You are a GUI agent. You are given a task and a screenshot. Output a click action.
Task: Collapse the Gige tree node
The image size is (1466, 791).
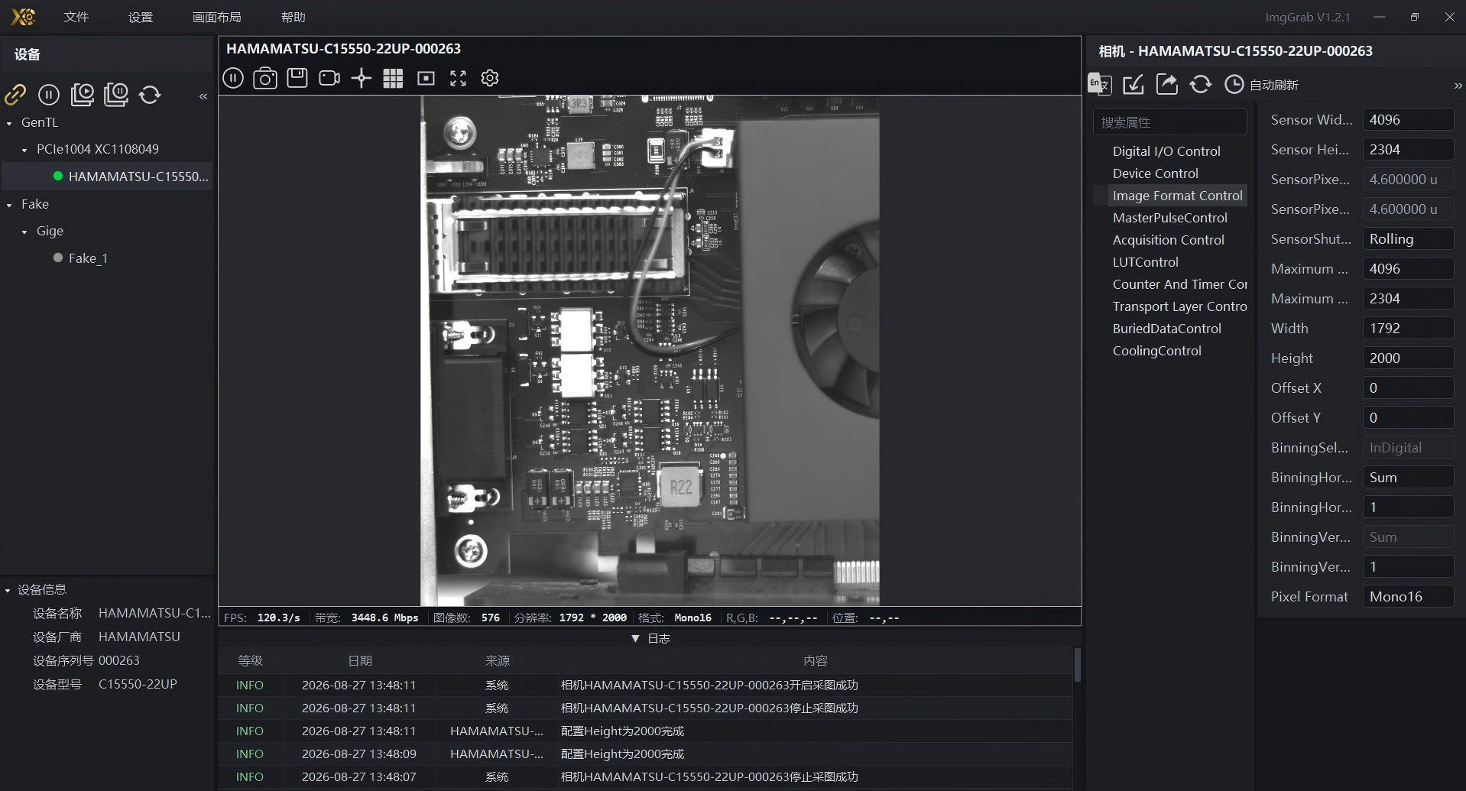pyautogui.click(x=24, y=232)
